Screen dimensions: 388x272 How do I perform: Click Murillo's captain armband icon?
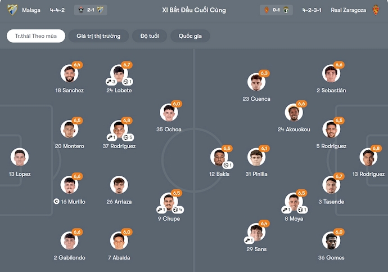click(x=56, y=201)
